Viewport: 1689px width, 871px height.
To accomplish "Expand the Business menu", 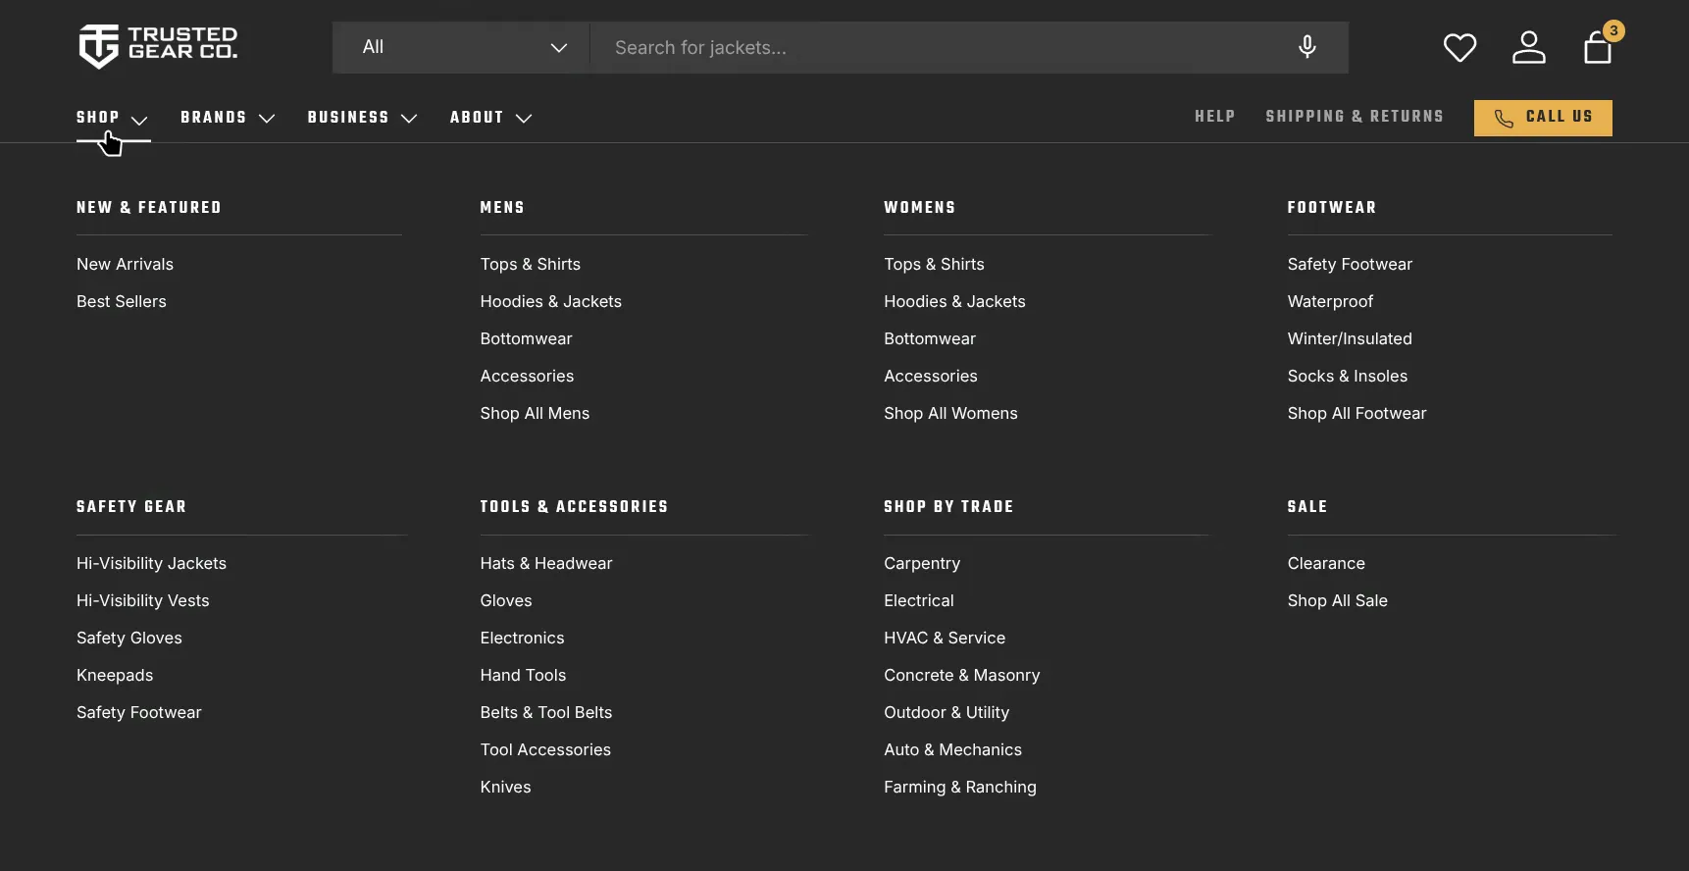I will pyautogui.click(x=362, y=118).
